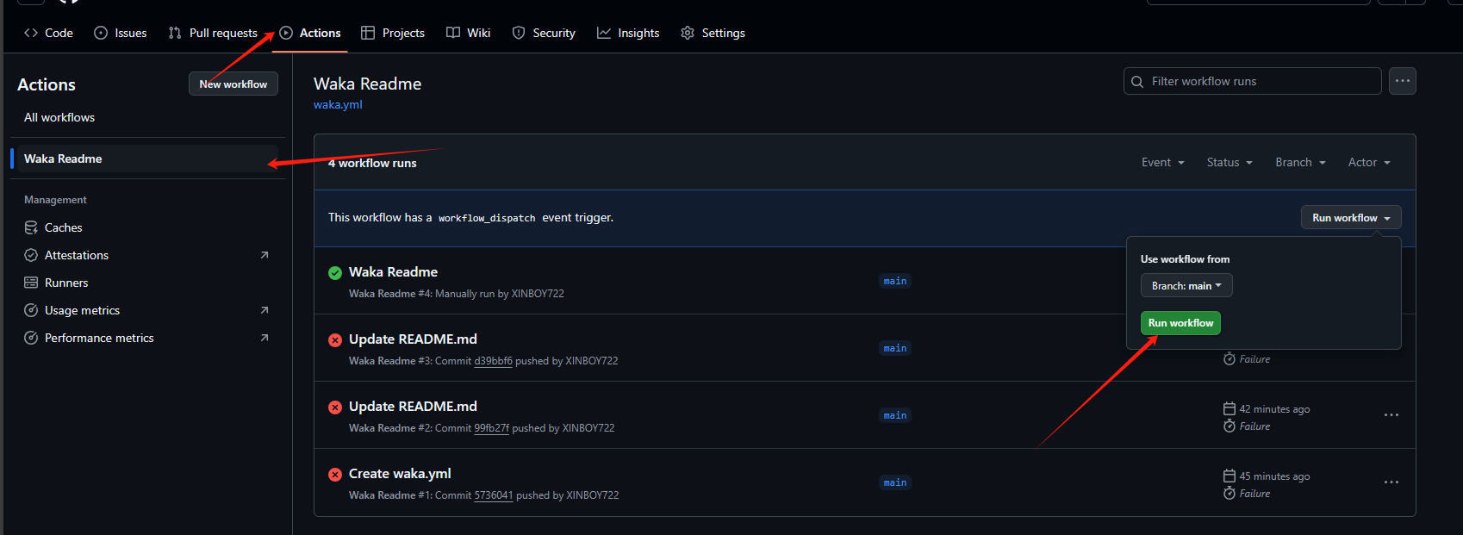Select the Actions tab
Screen dimensions: 1463x535
point(310,33)
